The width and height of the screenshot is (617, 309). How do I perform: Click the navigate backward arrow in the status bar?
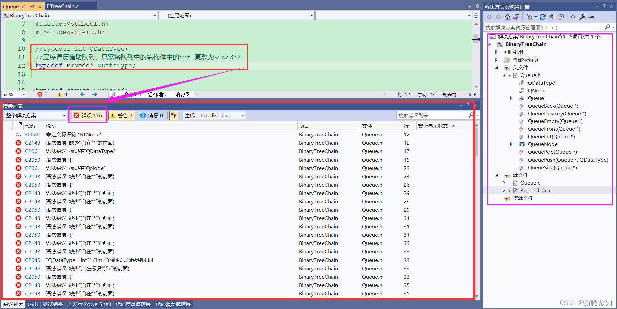tap(82, 94)
